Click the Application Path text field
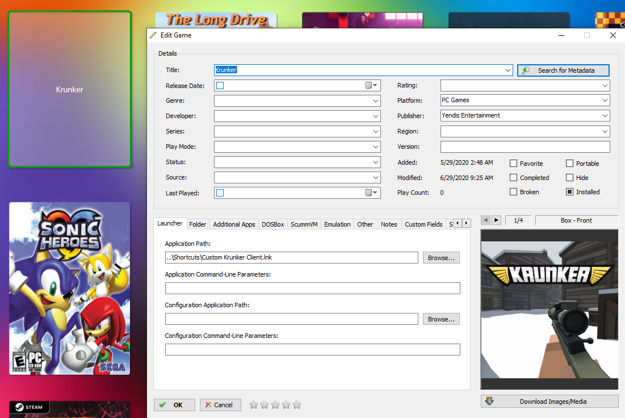Screen dimensions: 625x418 point(292,258)
